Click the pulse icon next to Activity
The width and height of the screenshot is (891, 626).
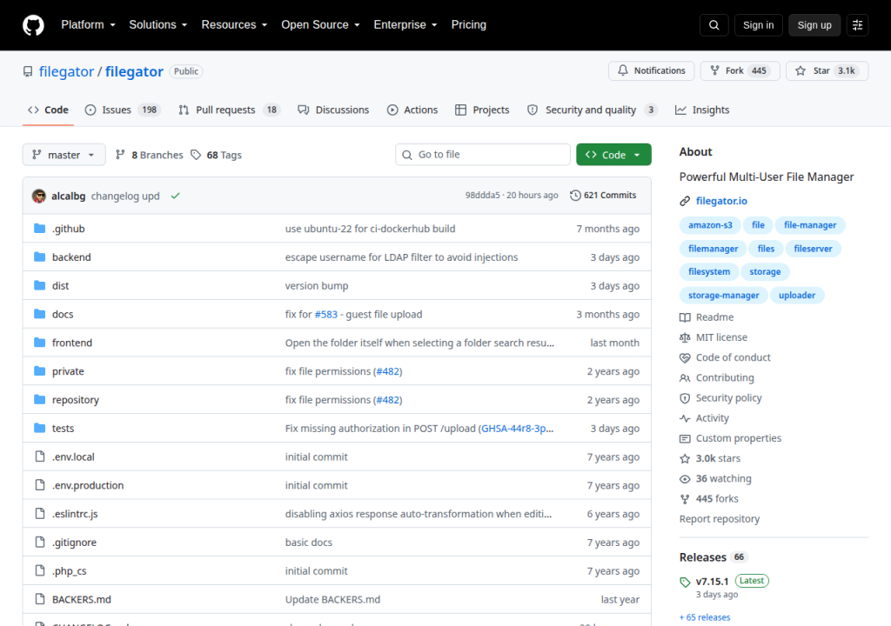pyautogui.click(x=685, y=418)
